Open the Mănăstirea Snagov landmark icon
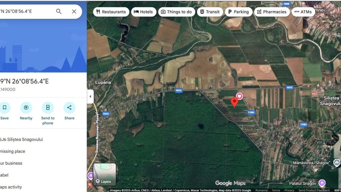This screenshot has height=192, width=341. (x=337, y=162)
